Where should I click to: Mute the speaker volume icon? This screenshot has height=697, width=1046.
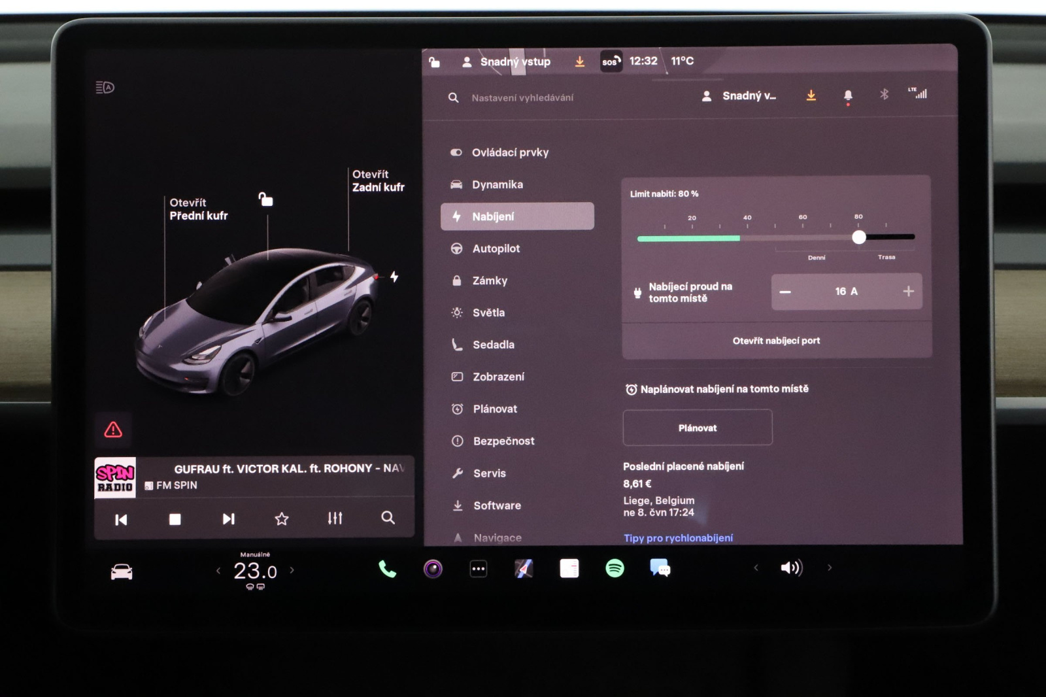(x=791, y=568)
